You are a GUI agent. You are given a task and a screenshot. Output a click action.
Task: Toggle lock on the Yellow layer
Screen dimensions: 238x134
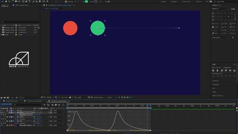[x=7, y=117]
